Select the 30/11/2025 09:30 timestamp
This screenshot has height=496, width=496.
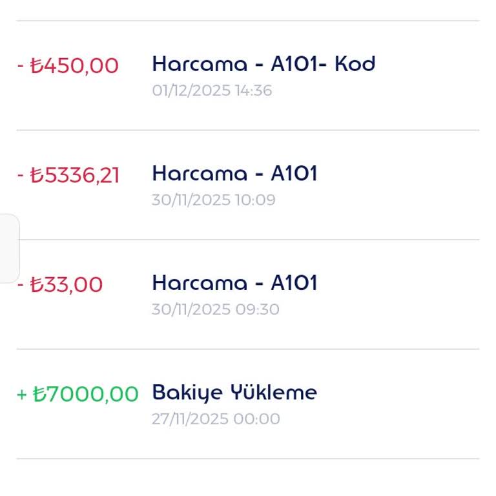[x=215, y=309]
